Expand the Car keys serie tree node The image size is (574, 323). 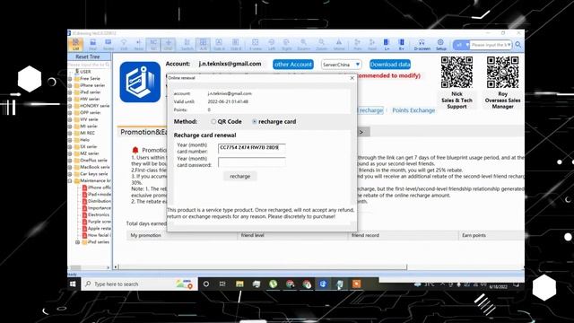70,174
